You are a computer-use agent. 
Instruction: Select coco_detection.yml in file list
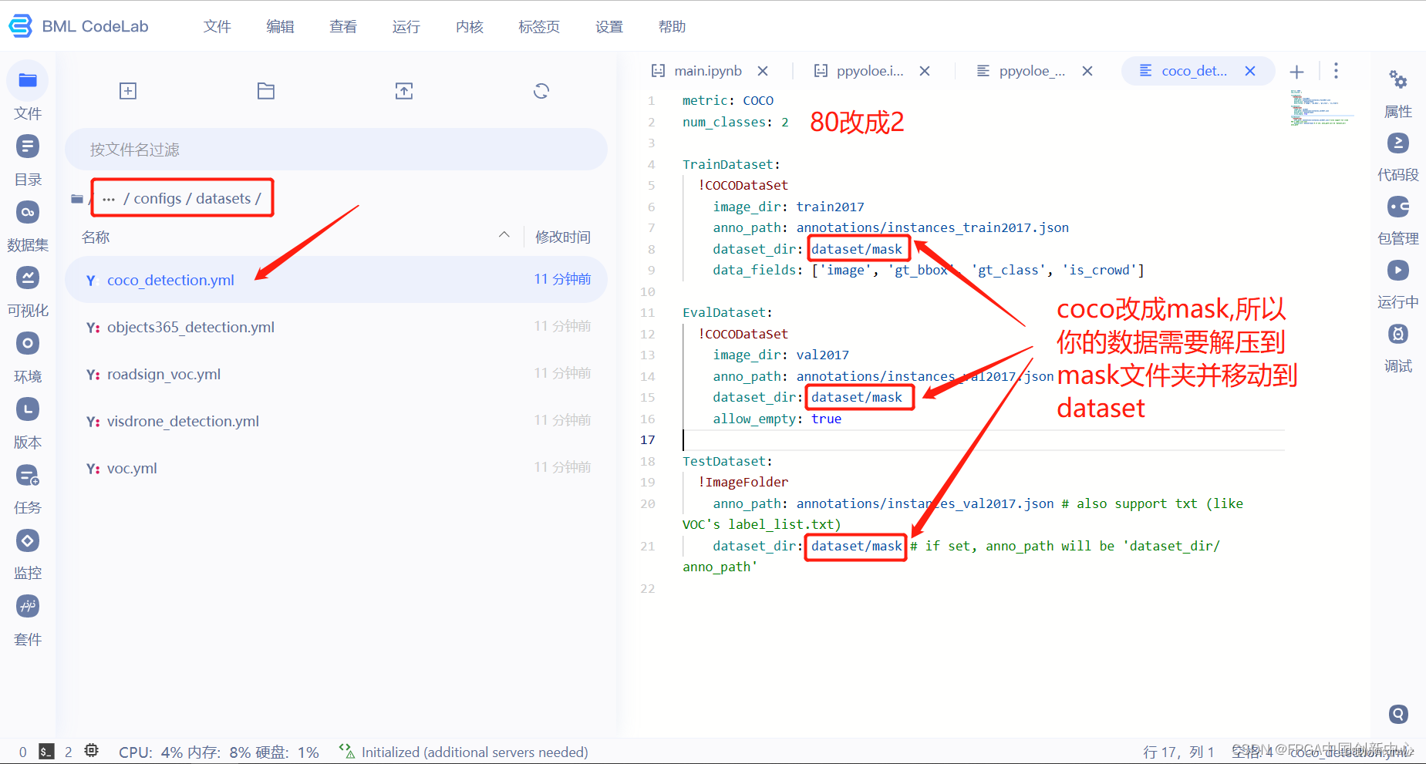336,280
